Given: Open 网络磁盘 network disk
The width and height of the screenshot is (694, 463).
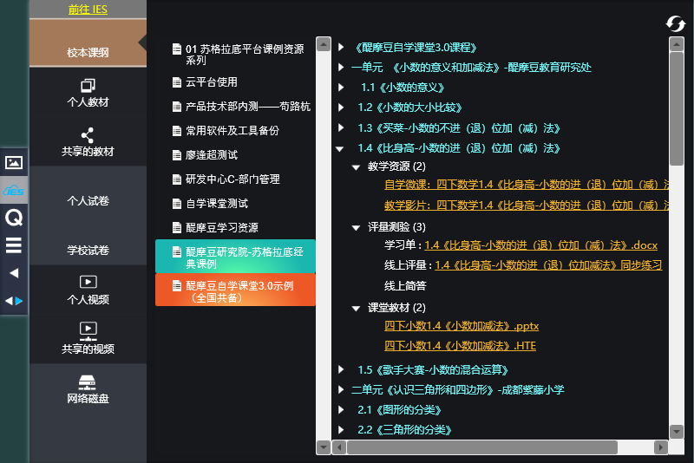Looking at the screenshot, I should tap(88, 389).
